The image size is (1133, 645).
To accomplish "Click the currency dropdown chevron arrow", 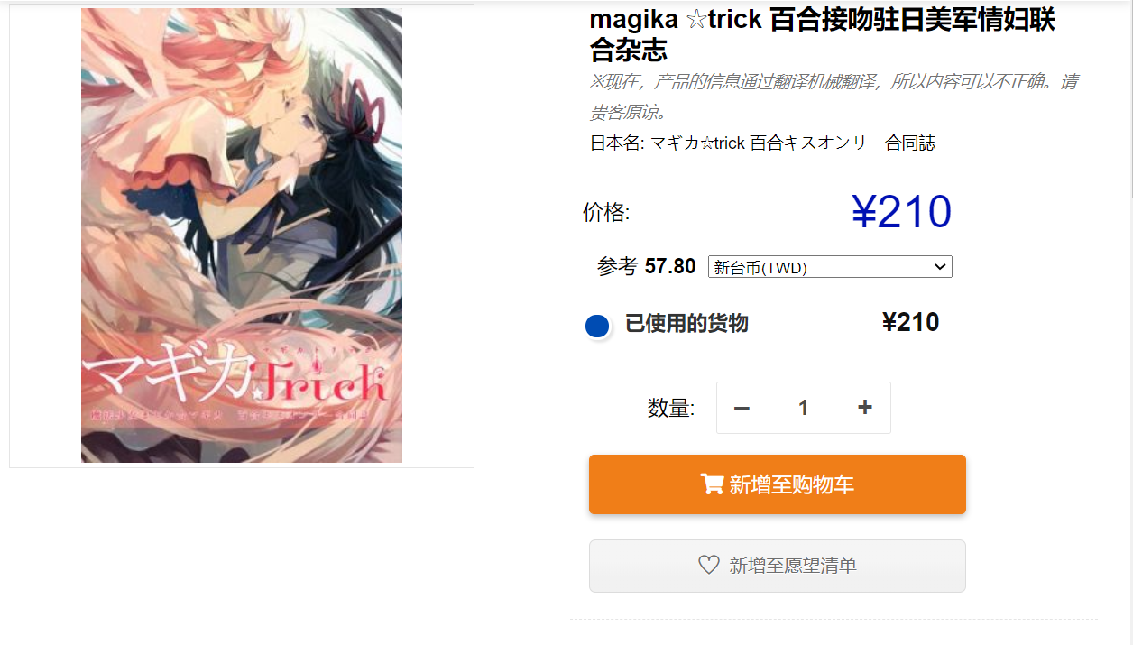I will 940,267.
